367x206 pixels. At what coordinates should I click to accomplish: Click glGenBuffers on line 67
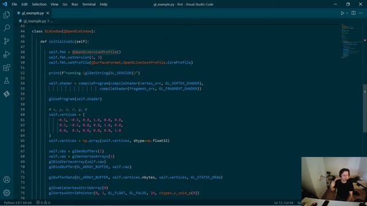point(85,151)
